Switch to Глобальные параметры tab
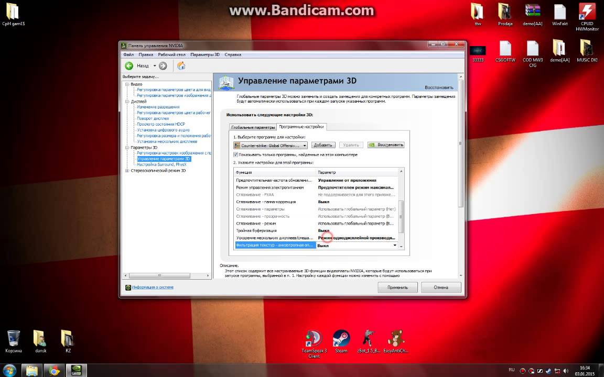This screenshot has height=377, width=604. pos(253,127)
